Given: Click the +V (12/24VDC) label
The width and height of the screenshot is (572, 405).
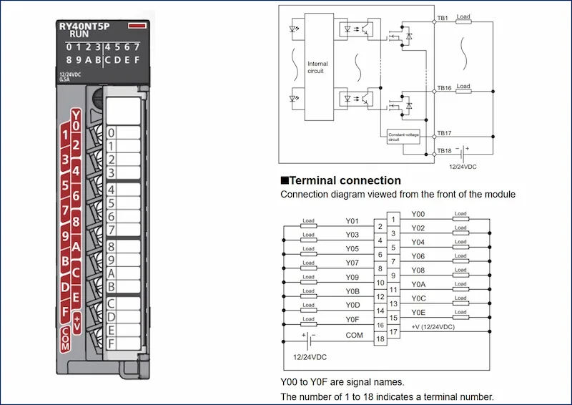Looking at the screenshot, I should (433, 327).
